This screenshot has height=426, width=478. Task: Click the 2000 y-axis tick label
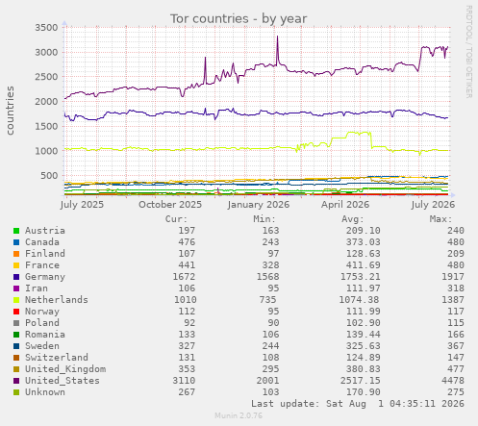pos(46,102)
